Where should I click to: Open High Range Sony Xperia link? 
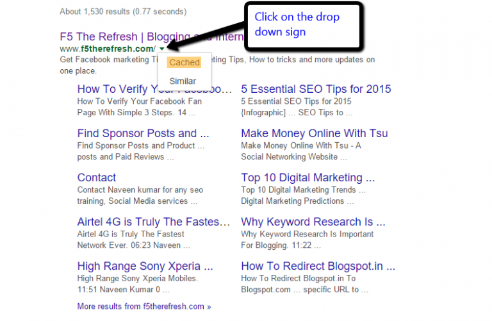click(x=145, y=266)
